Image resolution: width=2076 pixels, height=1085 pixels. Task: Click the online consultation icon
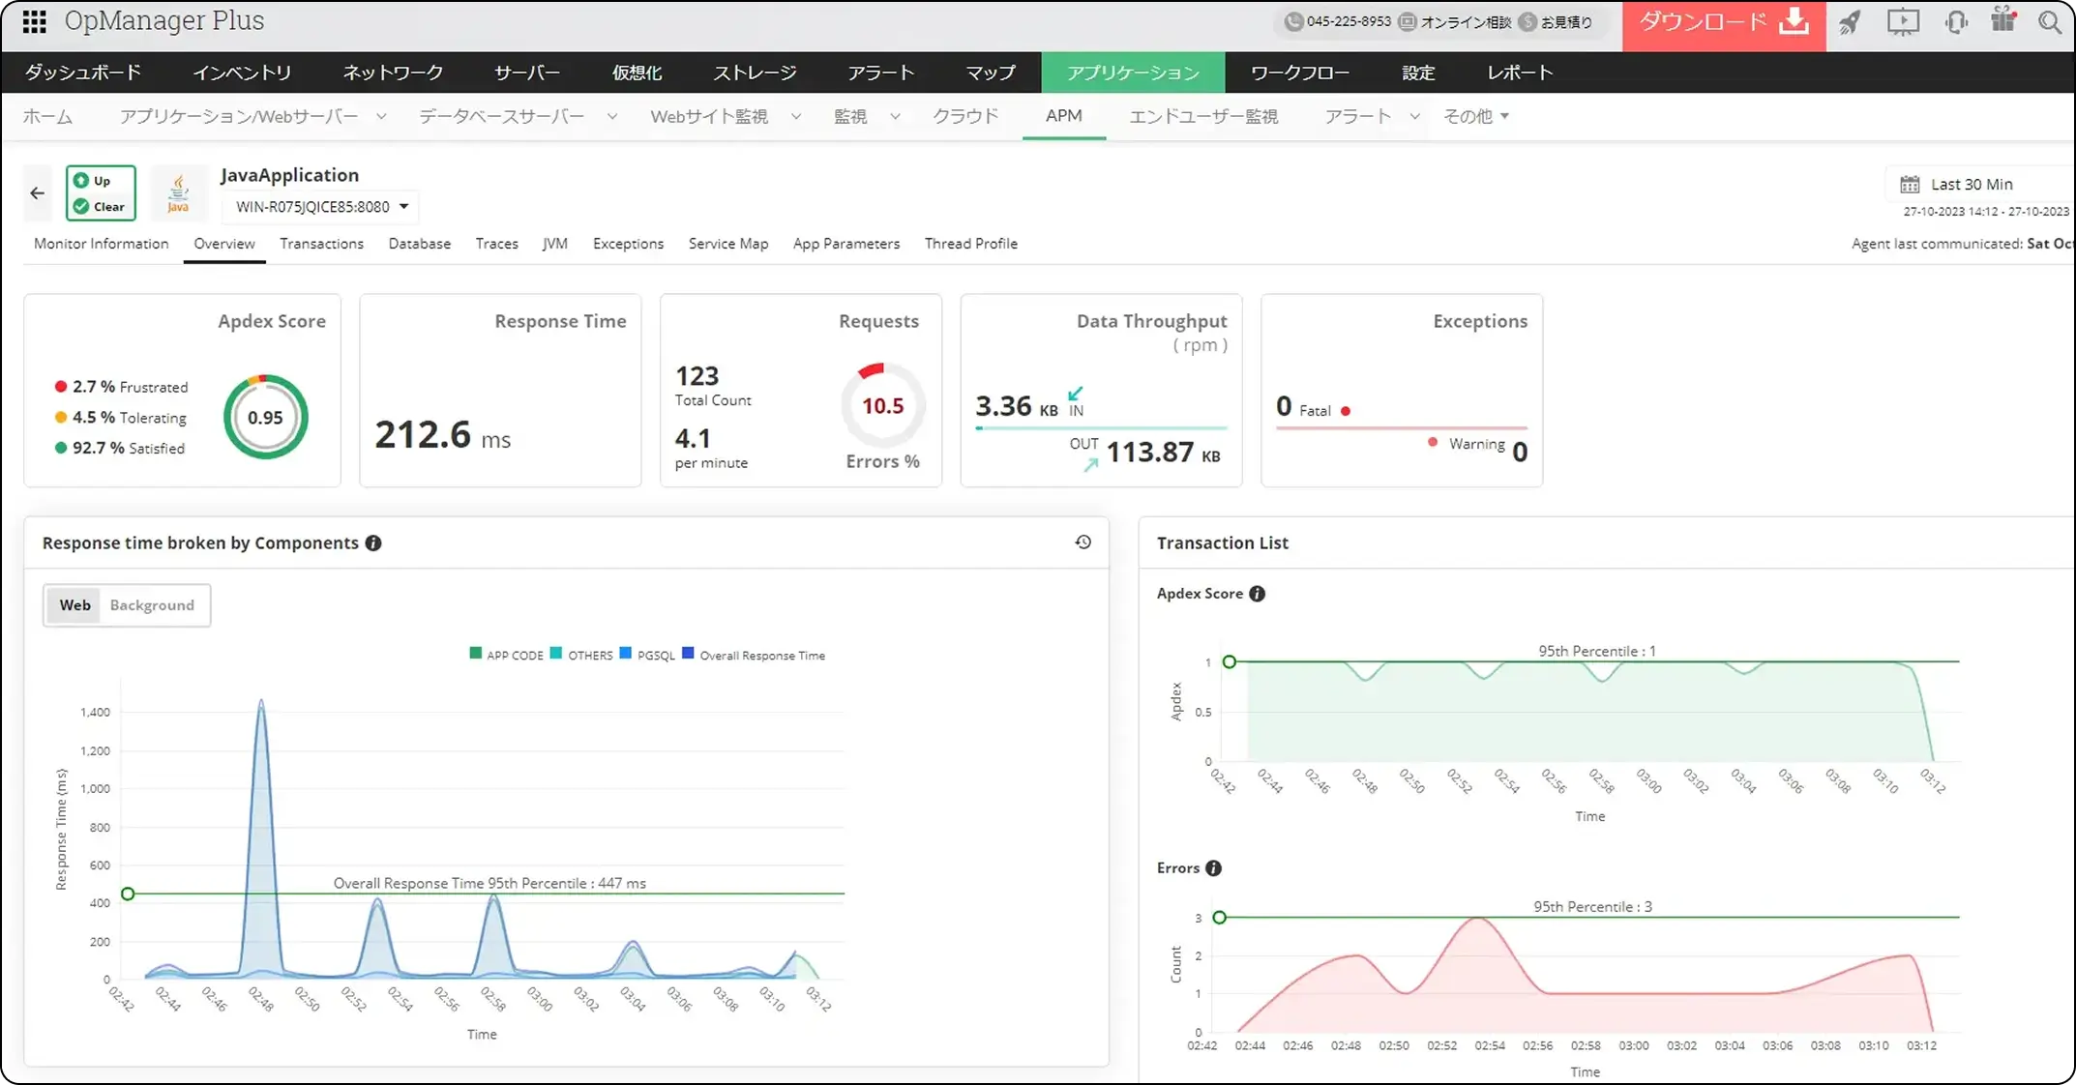tap(1408, 21)
